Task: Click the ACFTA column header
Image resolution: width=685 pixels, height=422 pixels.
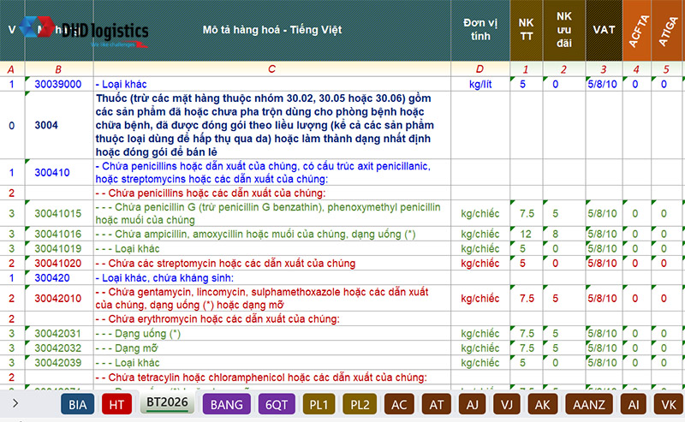Action: (x=636, y=30)
